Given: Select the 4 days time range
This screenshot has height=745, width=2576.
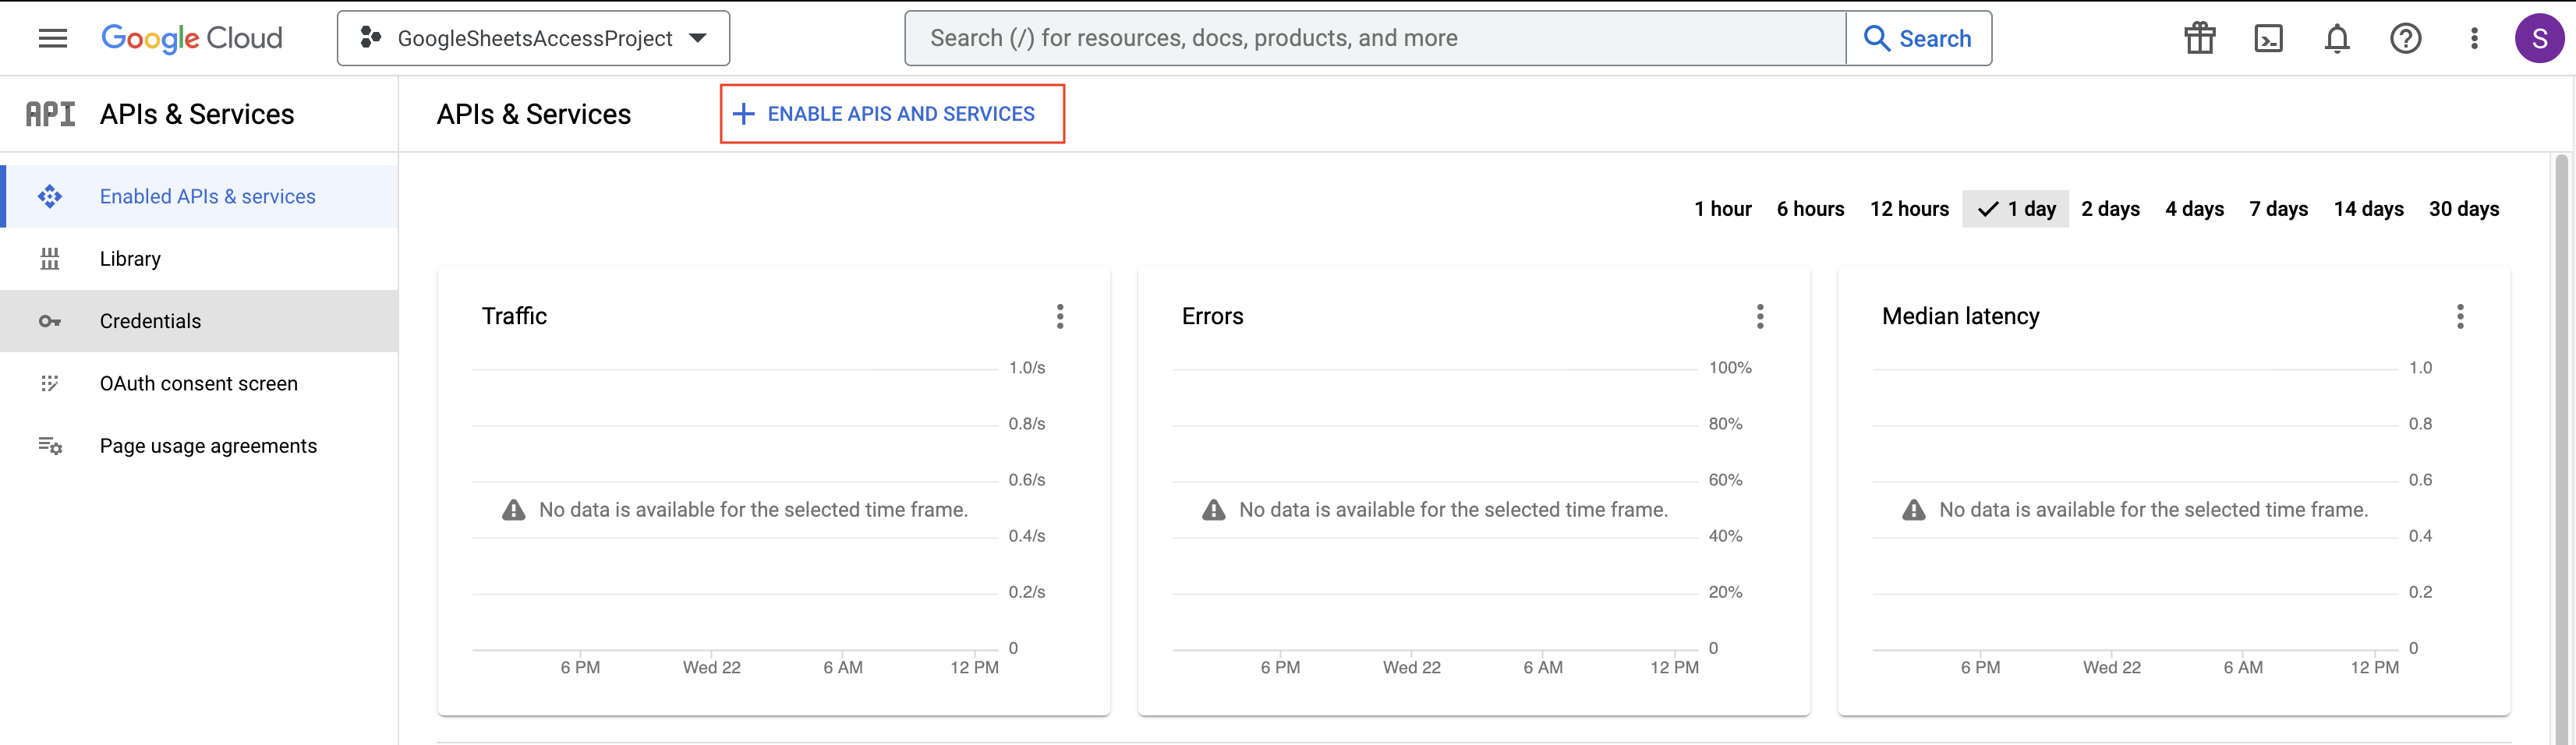Looking at the screenshot, I should (x=2194, y=208).
